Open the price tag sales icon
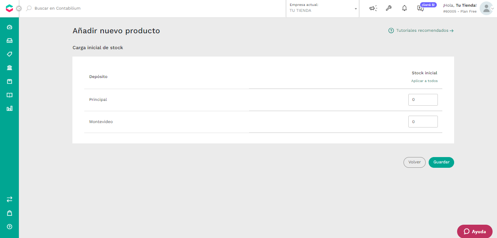 coord(10,54)
